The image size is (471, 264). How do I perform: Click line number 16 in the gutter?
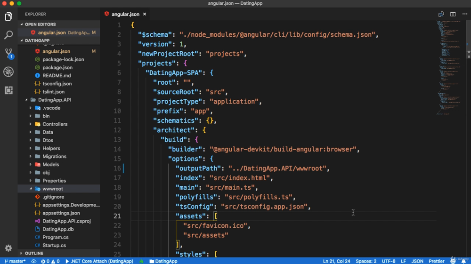(117, 168)
